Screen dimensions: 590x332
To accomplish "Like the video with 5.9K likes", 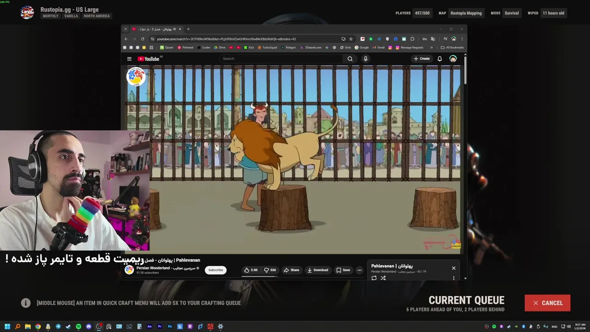I will (x=251, y=270).
